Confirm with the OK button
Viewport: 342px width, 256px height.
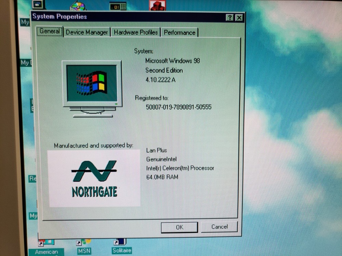click(180, 227)
